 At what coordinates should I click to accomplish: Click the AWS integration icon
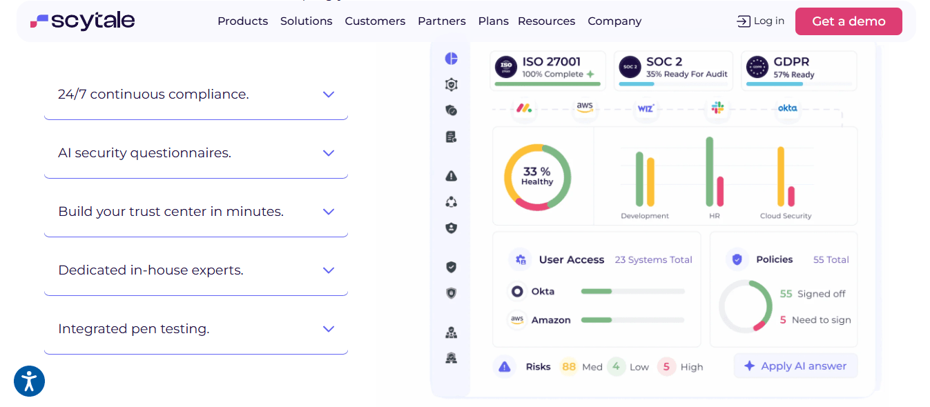(x=585, y=108)
